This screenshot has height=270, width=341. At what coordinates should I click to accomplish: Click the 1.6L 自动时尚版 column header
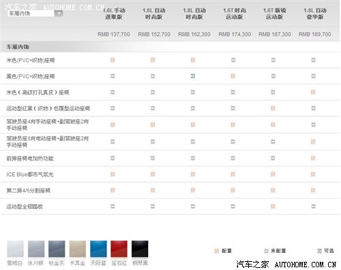pyautogui.click(x=154, y=14)
